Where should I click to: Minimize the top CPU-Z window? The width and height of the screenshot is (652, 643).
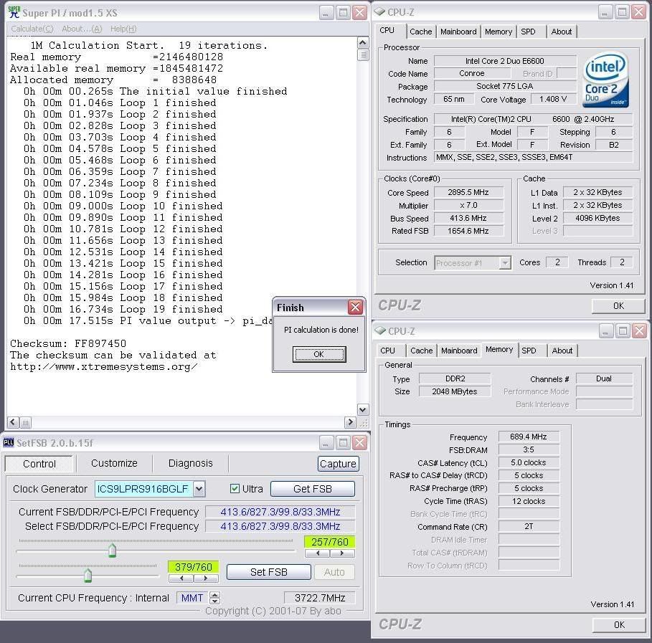coord(605,12)
